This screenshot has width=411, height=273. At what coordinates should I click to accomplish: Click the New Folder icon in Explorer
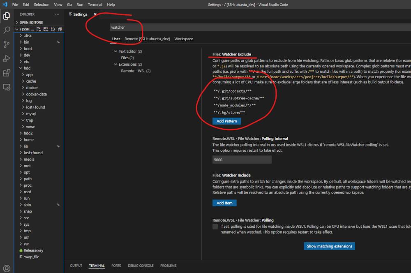46,29
